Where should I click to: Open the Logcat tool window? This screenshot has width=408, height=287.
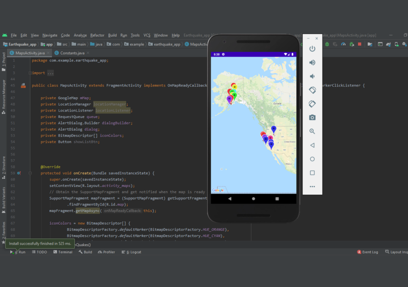(x=132, y=252)
